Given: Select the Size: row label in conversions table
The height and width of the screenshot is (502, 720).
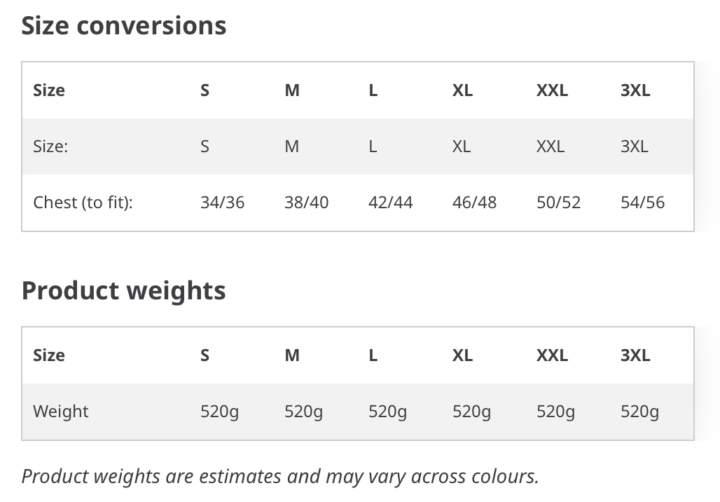Looking at the screenshot, I should point(50,147).
